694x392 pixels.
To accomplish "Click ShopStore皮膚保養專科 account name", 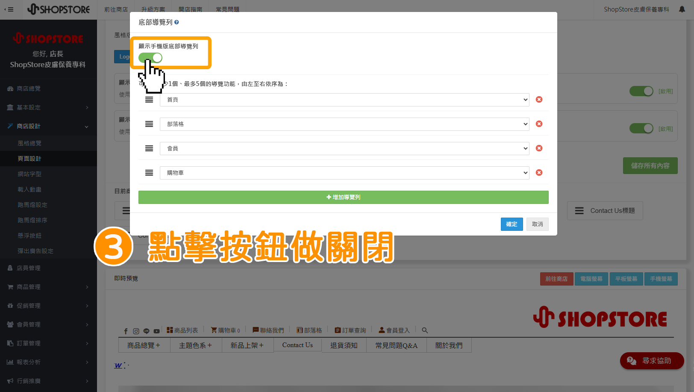I will tap(636, 9).
